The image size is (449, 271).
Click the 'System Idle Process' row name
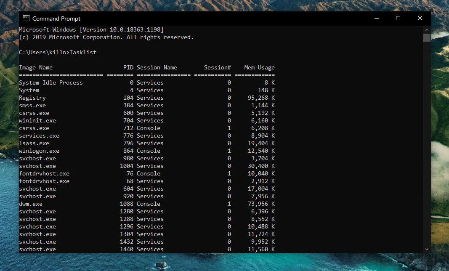[x=50, y=83]
